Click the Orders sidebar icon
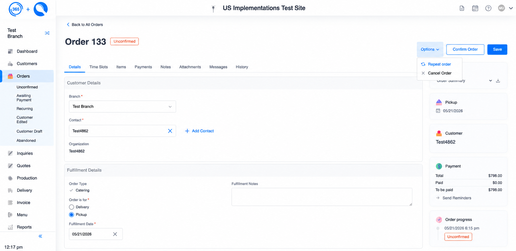 (10, 76)
